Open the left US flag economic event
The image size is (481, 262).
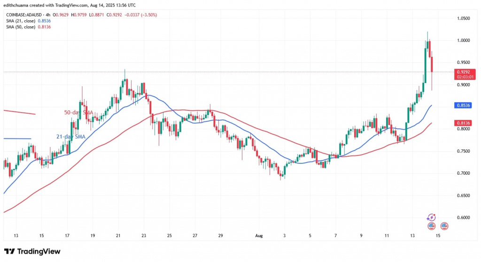(x=432, y=226)
